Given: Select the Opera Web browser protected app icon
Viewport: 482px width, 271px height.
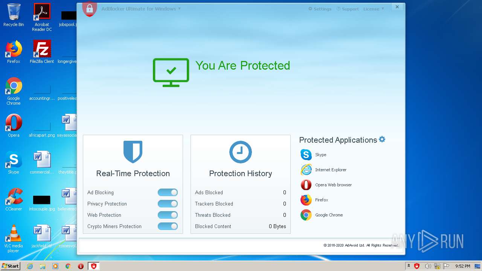Looking at the screenshot, I should click(x=306, y=185).
